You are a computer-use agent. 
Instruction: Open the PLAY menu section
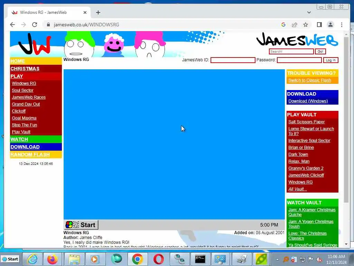click(x=17, y=76)
